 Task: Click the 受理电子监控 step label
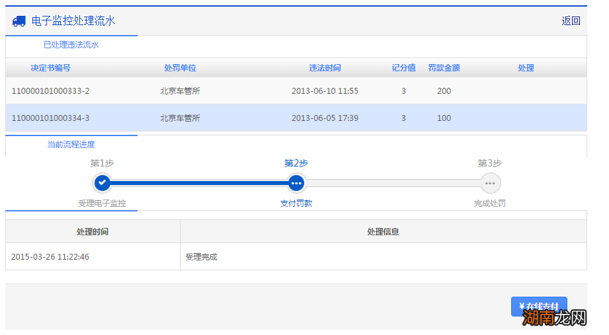click(x=102, y=204)
